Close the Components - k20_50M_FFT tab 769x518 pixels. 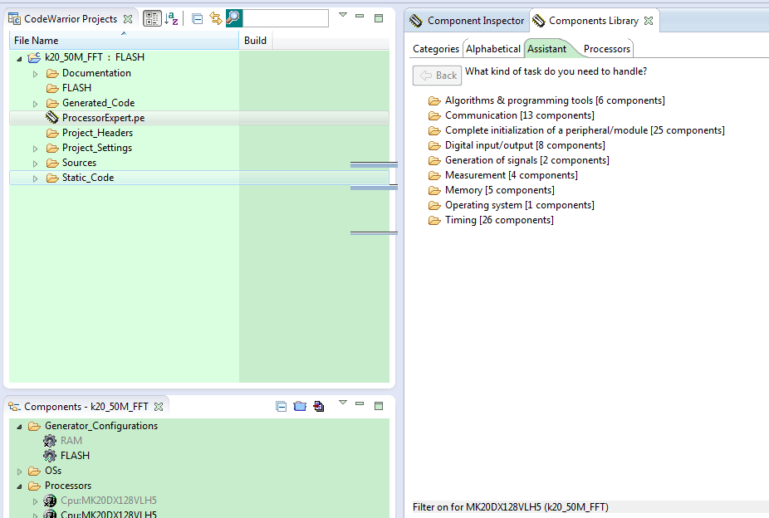(159, 407)
